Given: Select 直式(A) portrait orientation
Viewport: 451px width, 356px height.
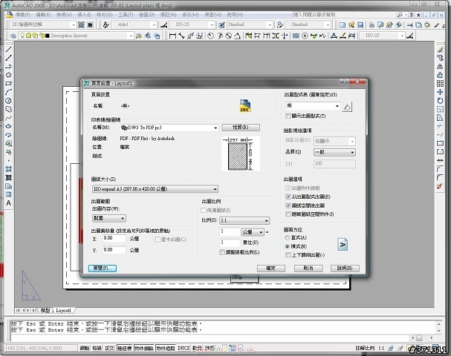Looking at the screenshot, I should 287,238.
